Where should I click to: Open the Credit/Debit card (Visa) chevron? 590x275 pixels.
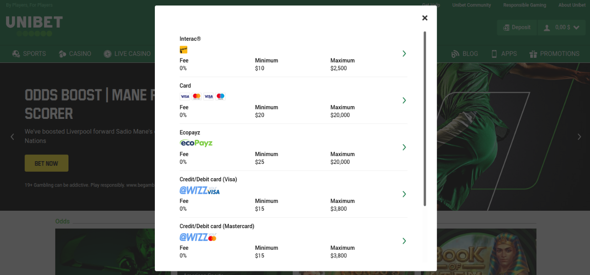[404, 194]
